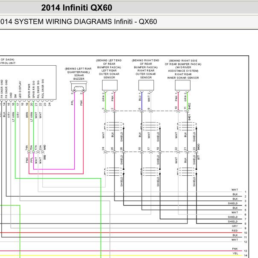258x258 pixels.
Task: Select the "SONAR BUZZER" label text
Action: click(x=79, y=77)
